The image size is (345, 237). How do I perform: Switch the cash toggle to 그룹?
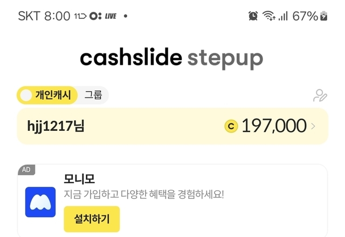[x=93, y=96]
